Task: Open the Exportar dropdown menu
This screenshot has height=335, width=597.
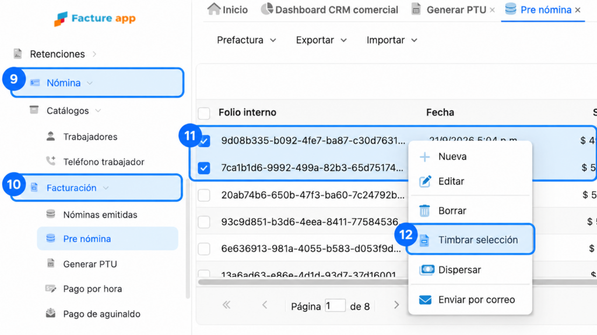Action: pyautogui.click(x=321, y=40)
